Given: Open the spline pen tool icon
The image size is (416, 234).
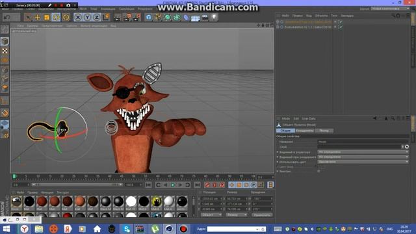Looking at the screenshot, I should 158,18.
